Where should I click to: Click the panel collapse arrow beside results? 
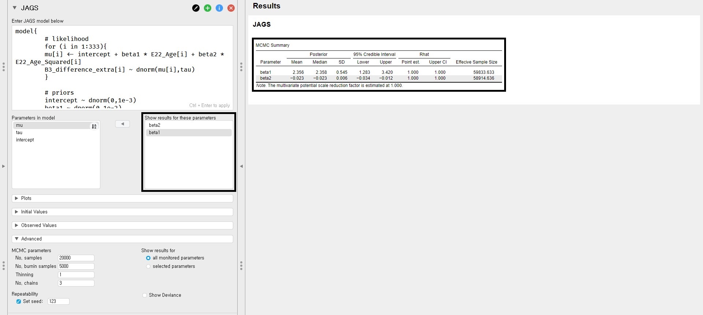(241, 166)
